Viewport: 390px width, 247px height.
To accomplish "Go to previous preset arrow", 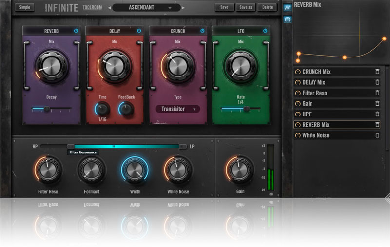I will pyautogui.click(x=109, y=8).
